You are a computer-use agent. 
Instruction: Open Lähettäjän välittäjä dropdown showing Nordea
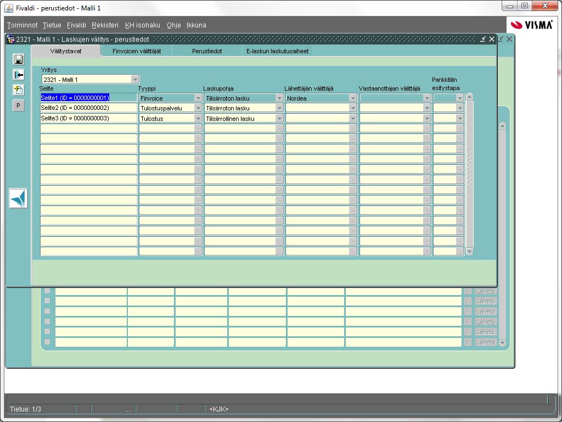pyautogui.click(x=353, y=98)
